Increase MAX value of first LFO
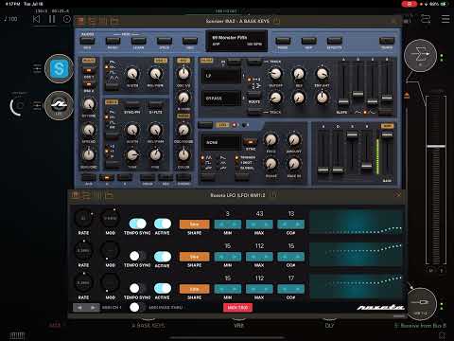 [266, 224]
